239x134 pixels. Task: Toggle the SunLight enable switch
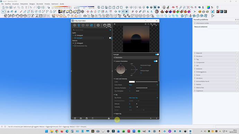coord(157,54)
